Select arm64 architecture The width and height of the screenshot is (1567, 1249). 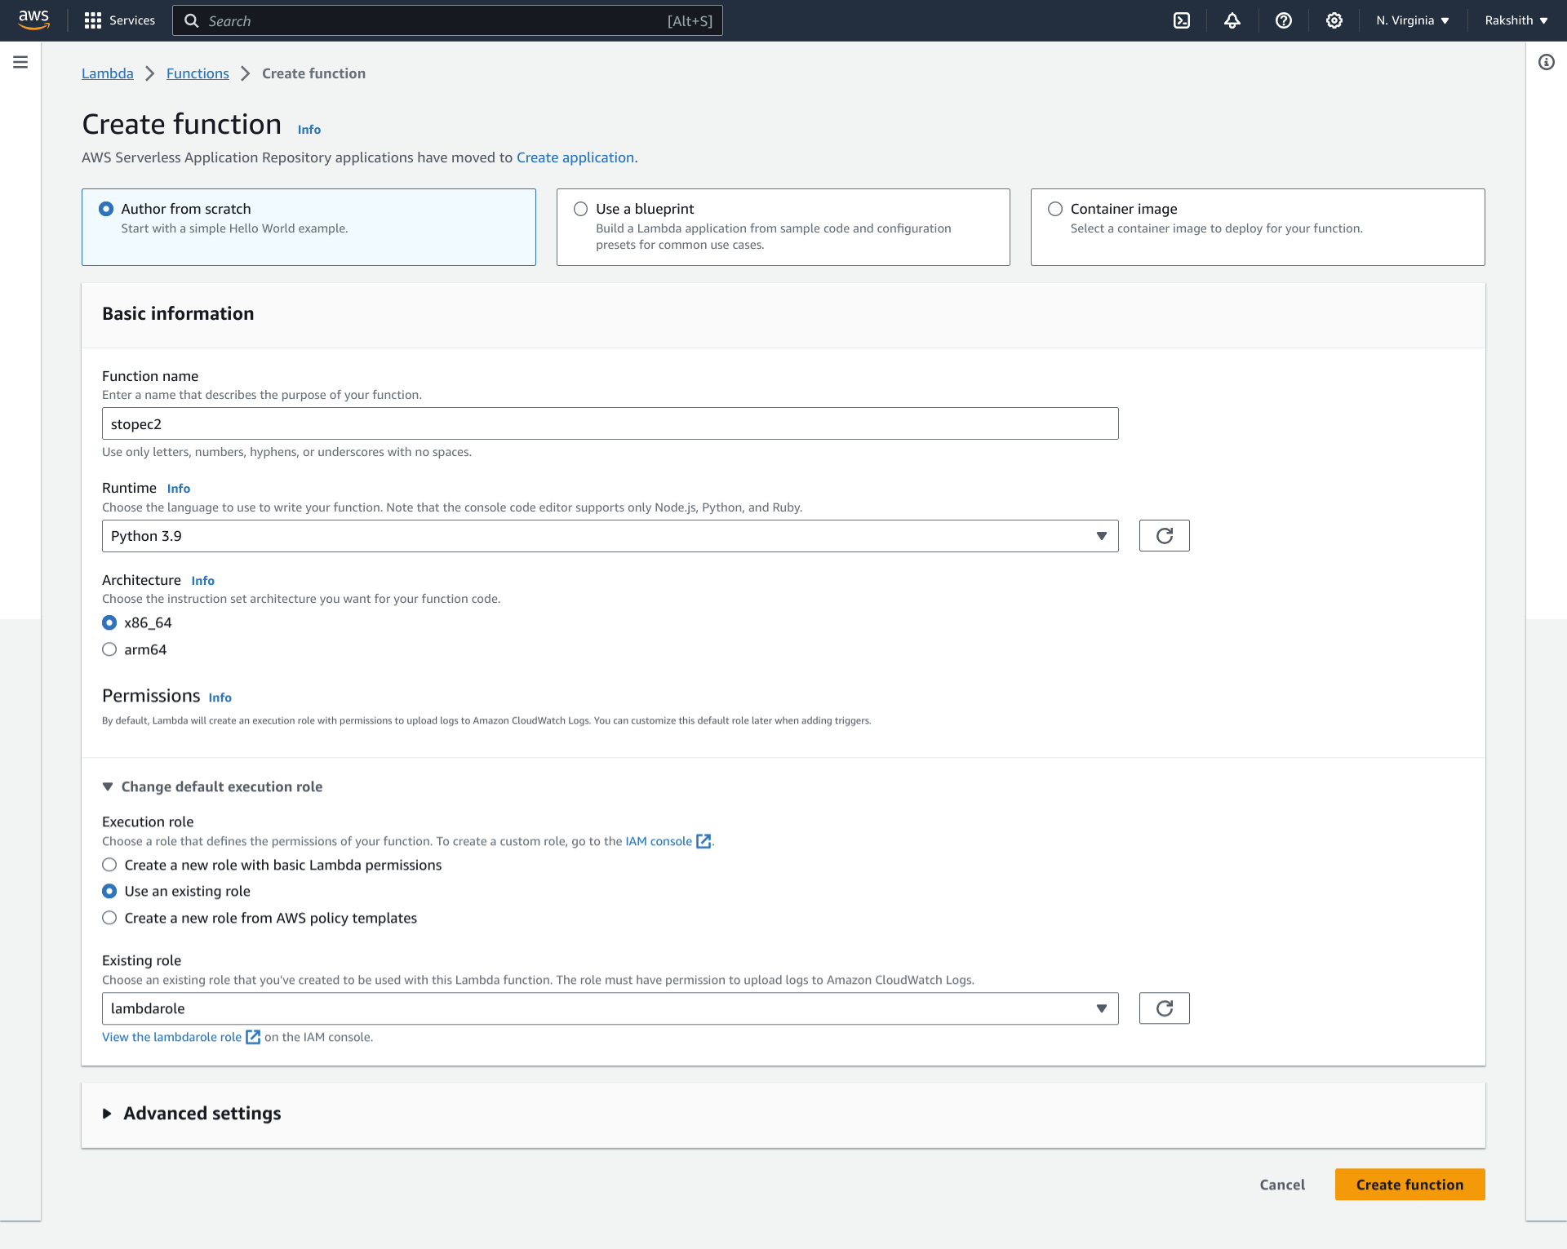point(109,649)
